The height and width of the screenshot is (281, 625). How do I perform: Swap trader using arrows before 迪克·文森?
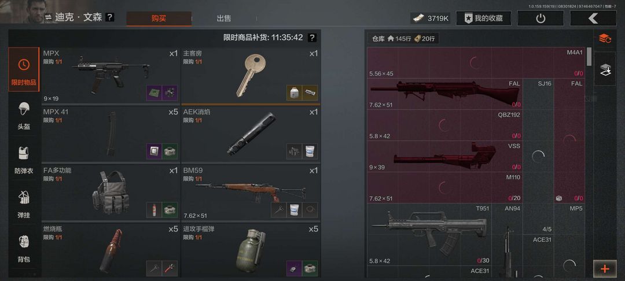pos(48,17)
